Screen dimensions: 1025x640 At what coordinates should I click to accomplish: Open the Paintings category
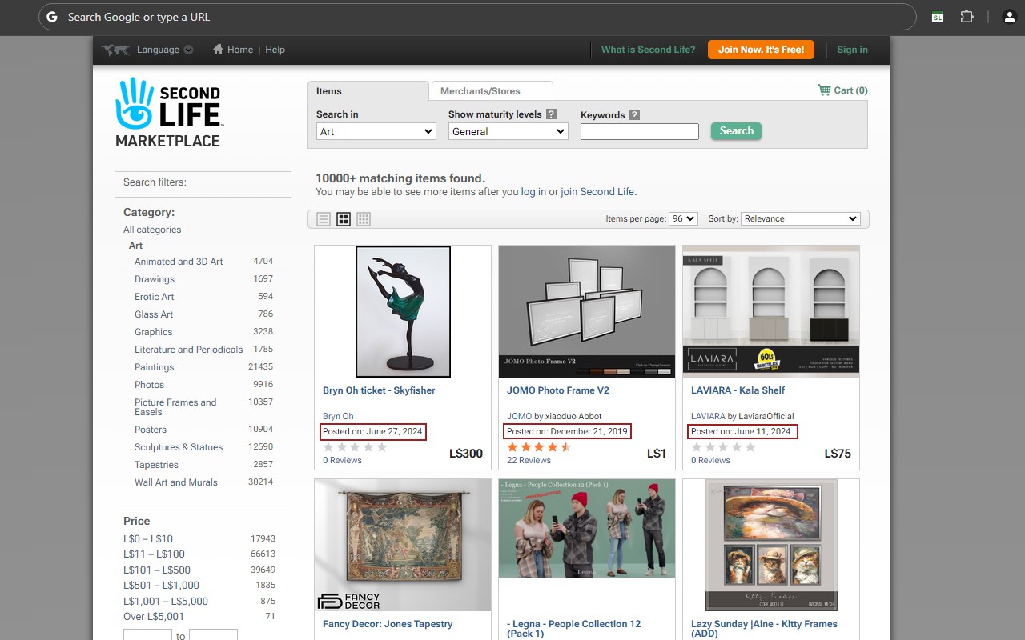point(154,367)
